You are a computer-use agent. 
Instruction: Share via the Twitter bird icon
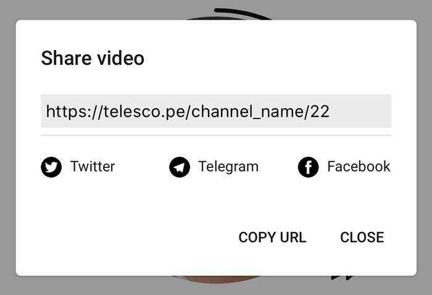tap(51, 167)
